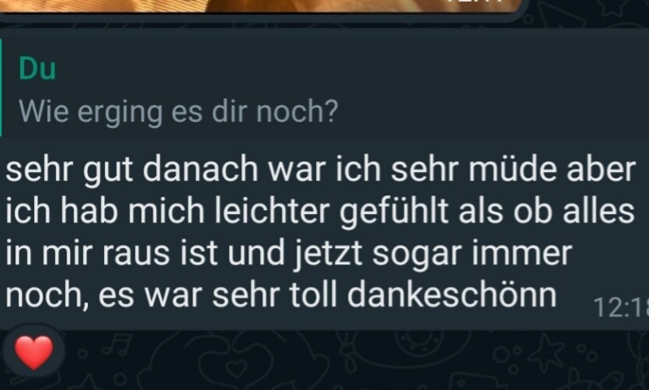
Task: Tap the green 'Du' sender name
Action: pyautogui.click(x=37, y=69)
